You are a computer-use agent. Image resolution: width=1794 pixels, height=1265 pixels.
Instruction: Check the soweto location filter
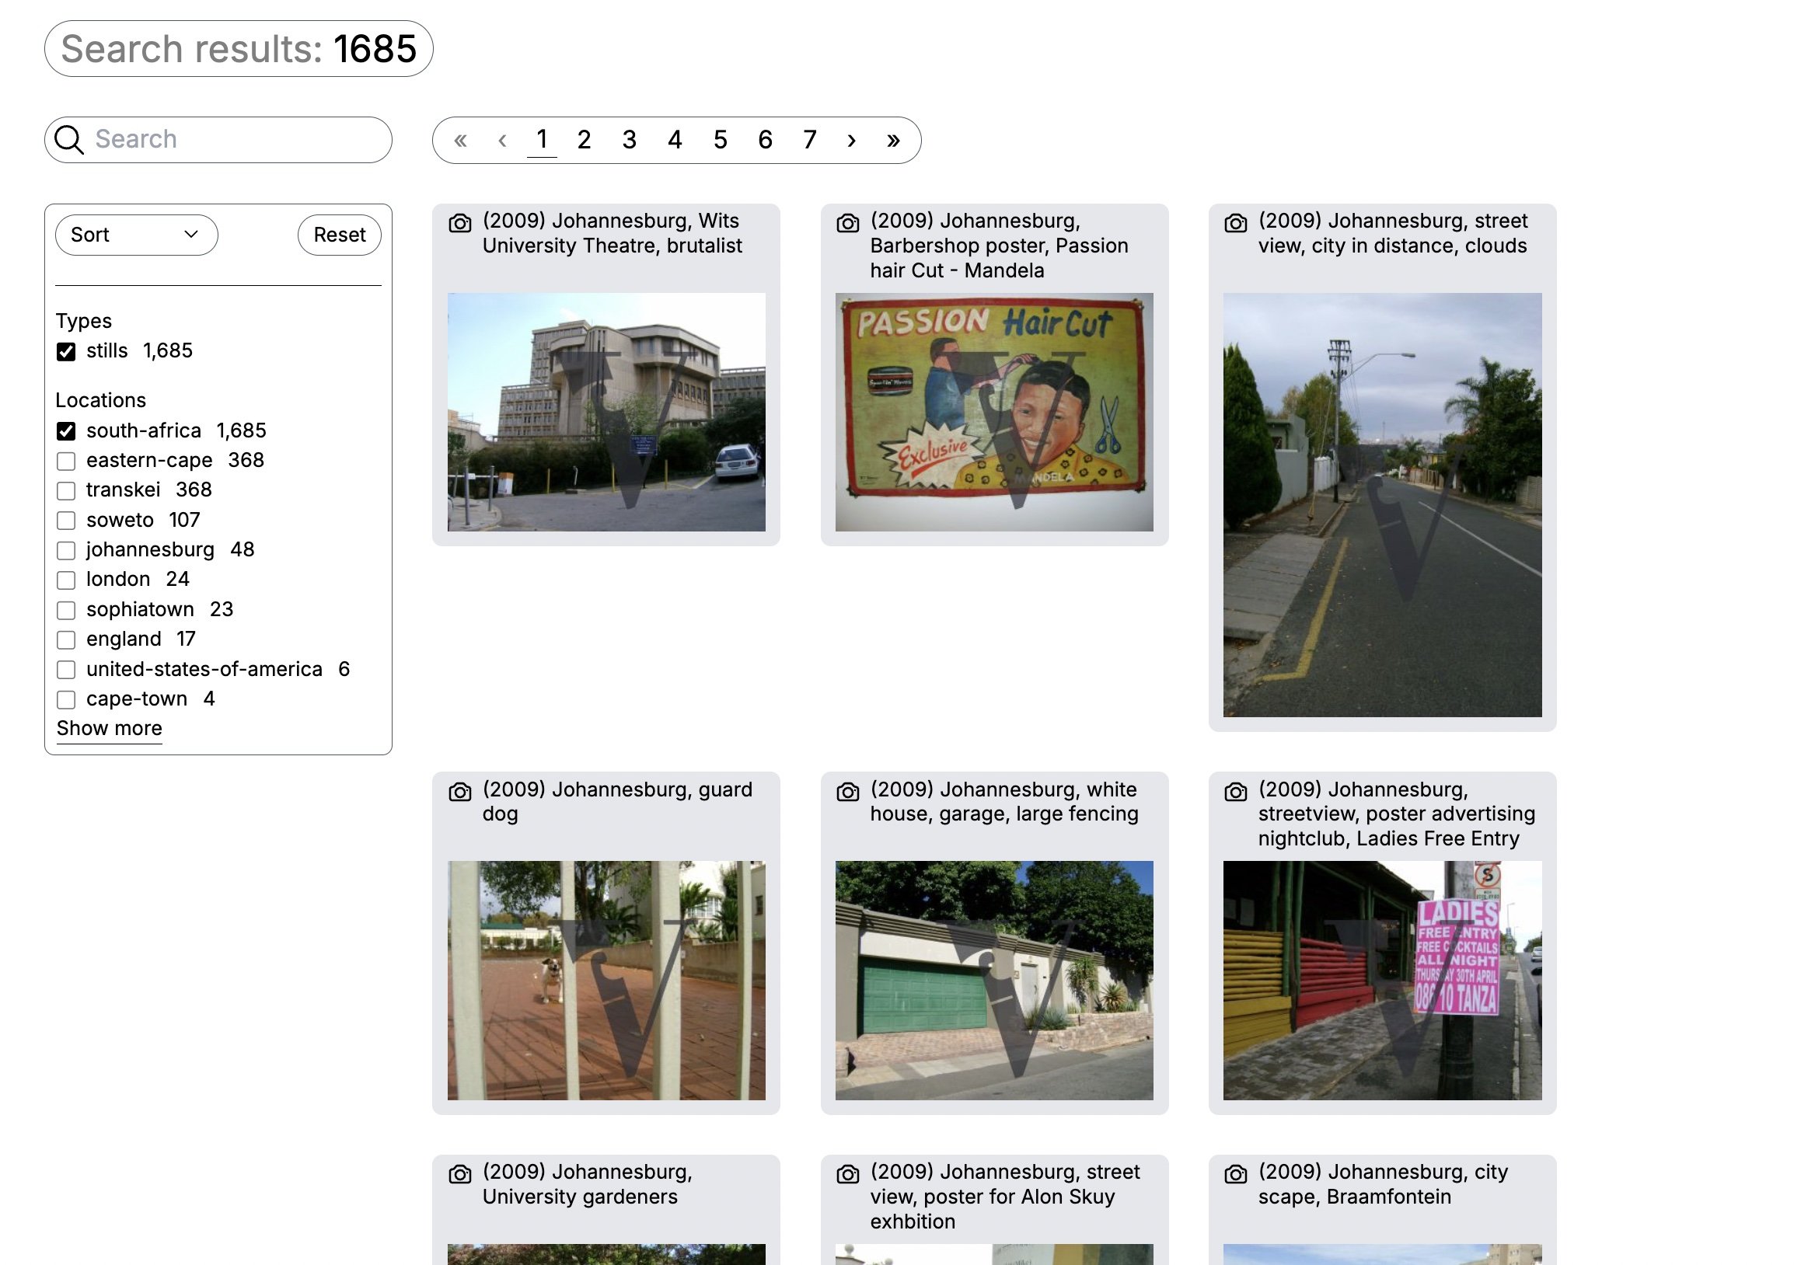[x=66, y=521]
